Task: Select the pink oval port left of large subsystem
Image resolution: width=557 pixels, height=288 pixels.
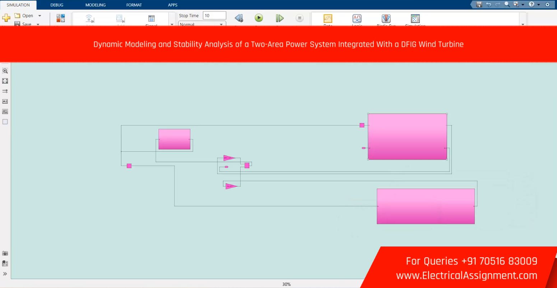Action: pyautogui.click(x=363, y=148)
